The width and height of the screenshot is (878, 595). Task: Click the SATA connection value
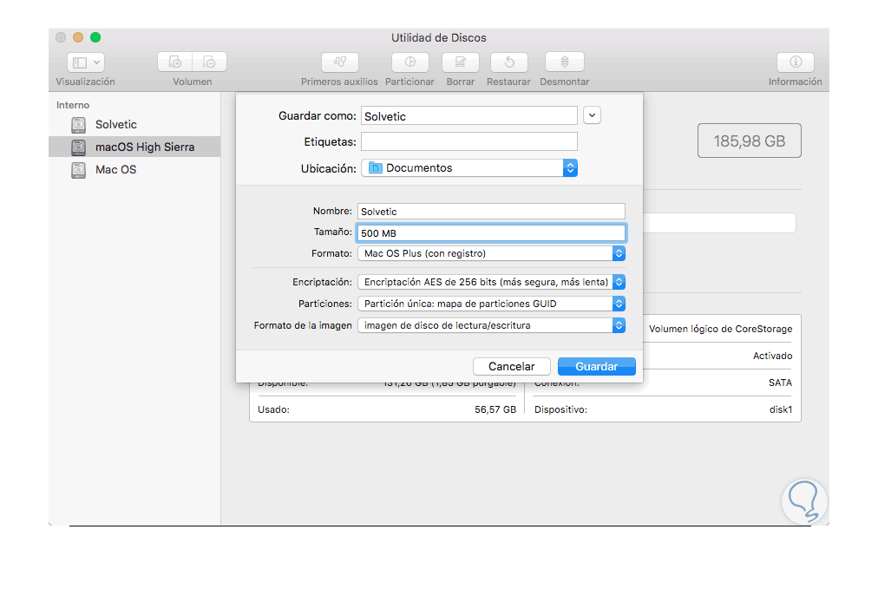click(x=781, y=382)
